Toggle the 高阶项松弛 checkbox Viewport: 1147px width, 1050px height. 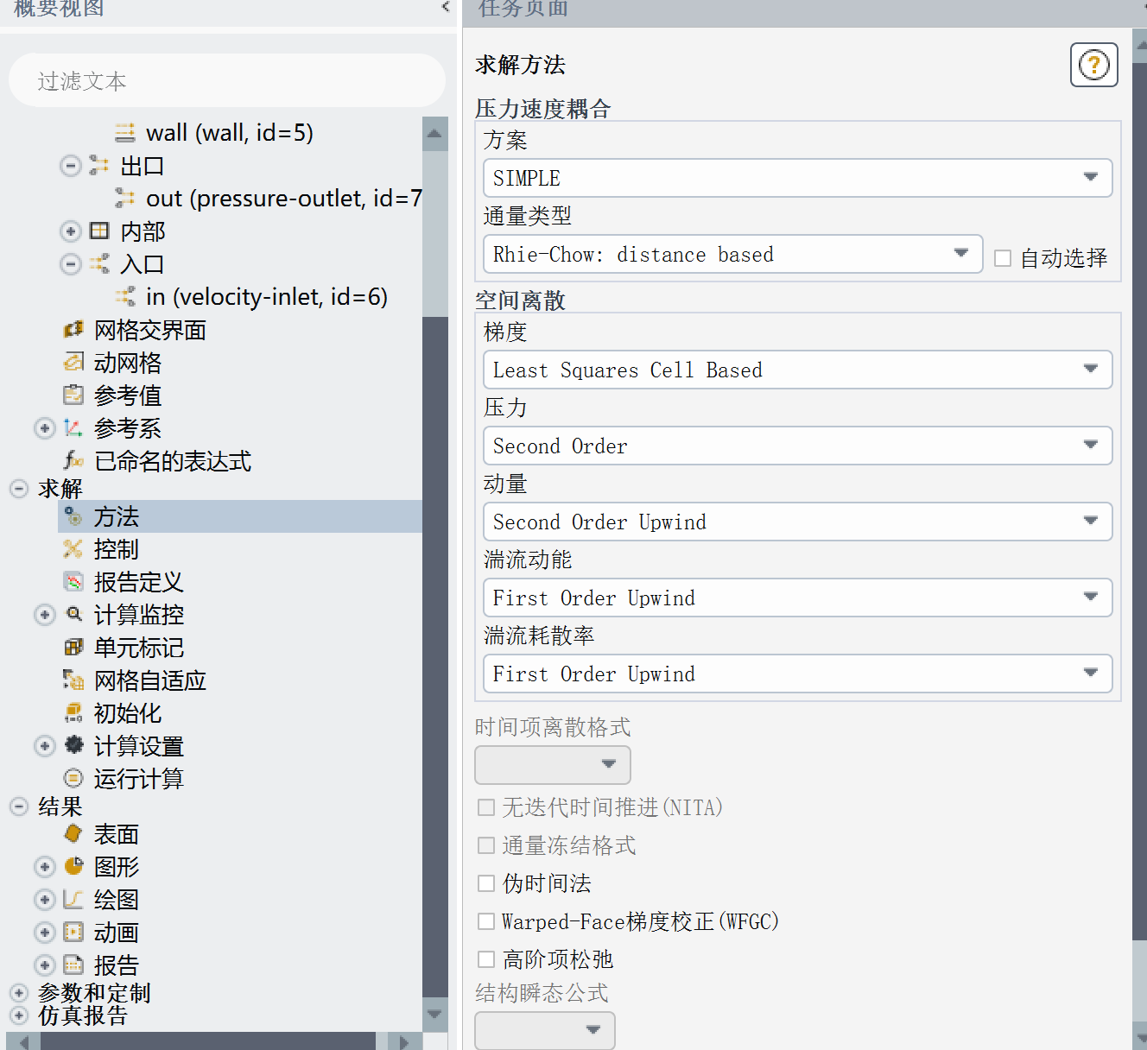coord(486,959)
